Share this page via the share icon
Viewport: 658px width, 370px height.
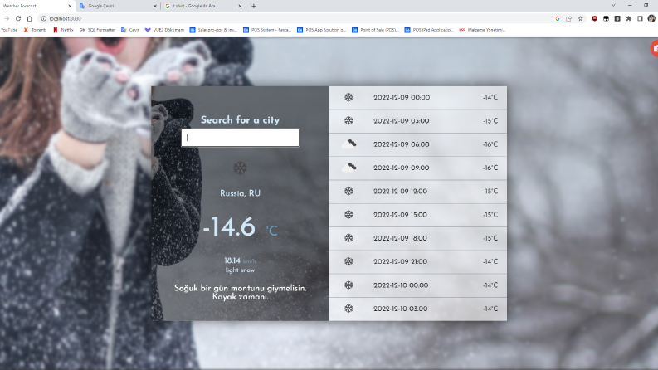coord(568,18)
